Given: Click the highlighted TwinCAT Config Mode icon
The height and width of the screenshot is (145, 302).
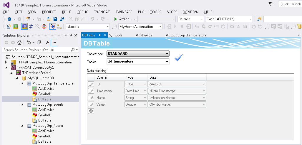Looking at the screenshot, I should tap(24, 26).
